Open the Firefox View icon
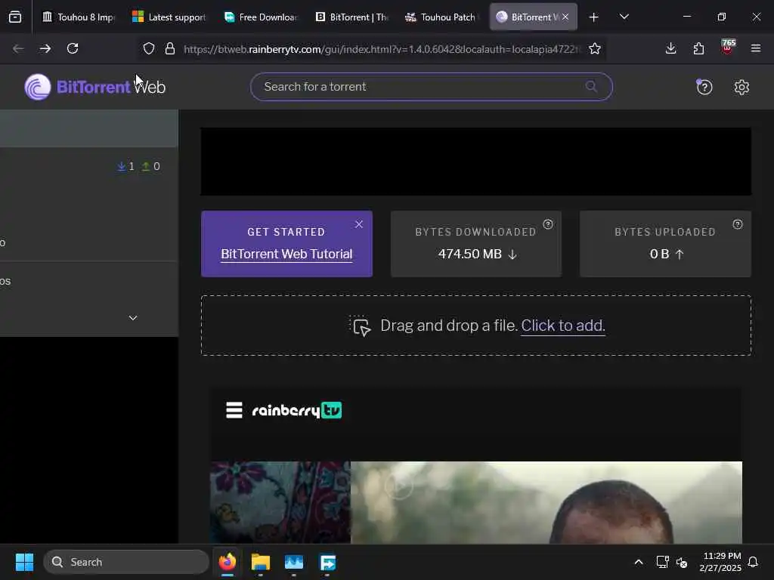774x580 pixels. pyautogui.click(x=15, y=17)
